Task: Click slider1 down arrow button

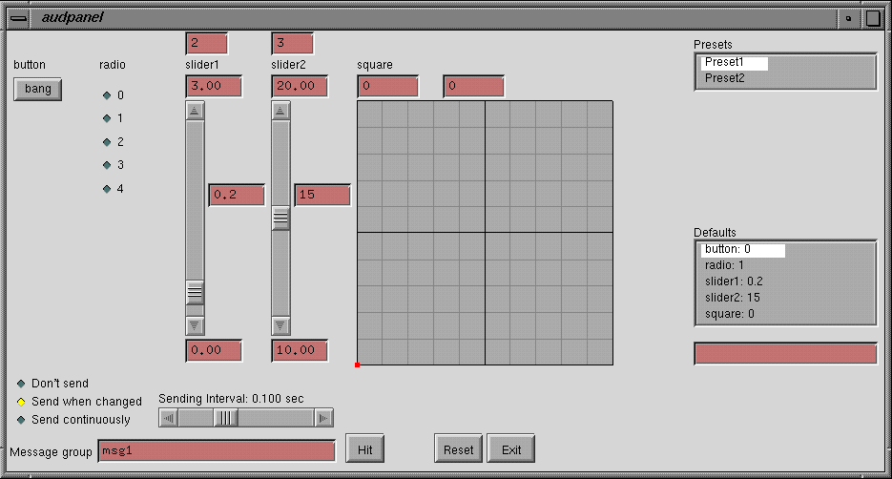Action: [x=195, y=325]
